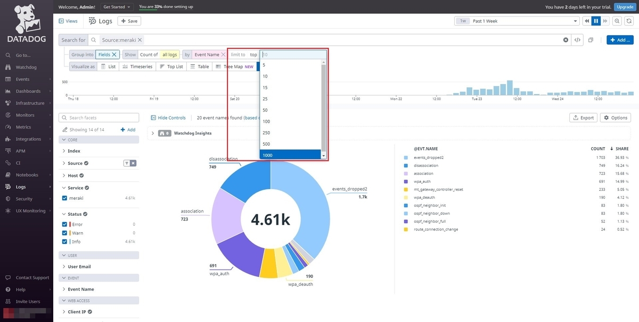Viewport: 639px width, 322px height.
Task: Clear the search query with the X icon
Action: pyautogui.click(x=566, y=40)
